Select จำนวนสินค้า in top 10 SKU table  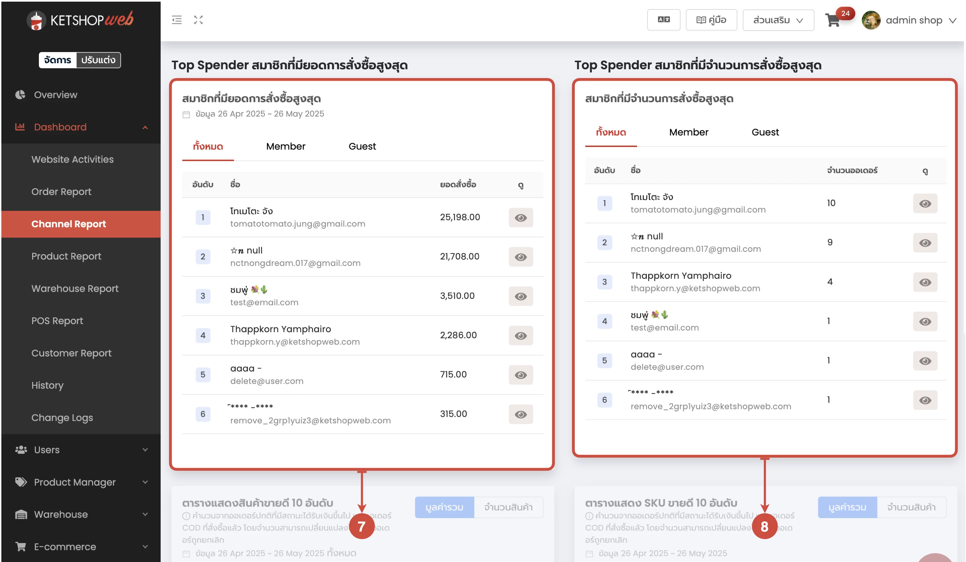(911, 507)
